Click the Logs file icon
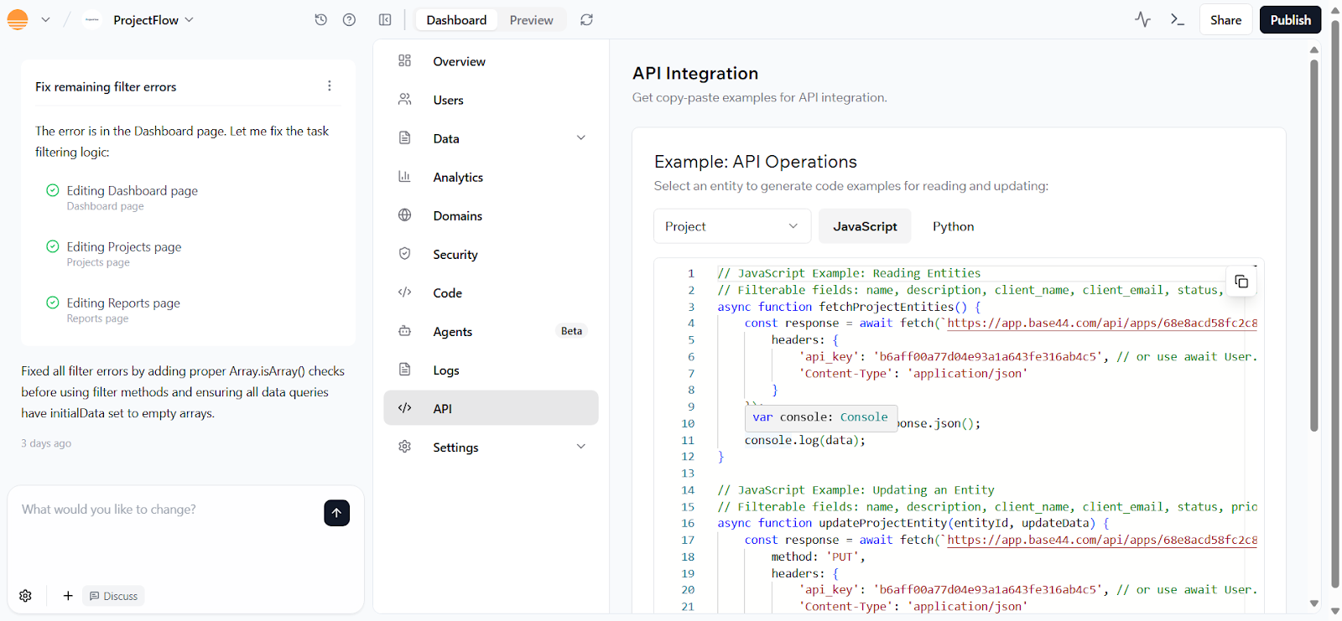 [404, 369]
